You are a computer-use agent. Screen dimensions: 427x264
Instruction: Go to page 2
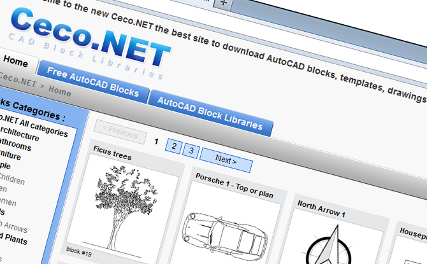174,146
